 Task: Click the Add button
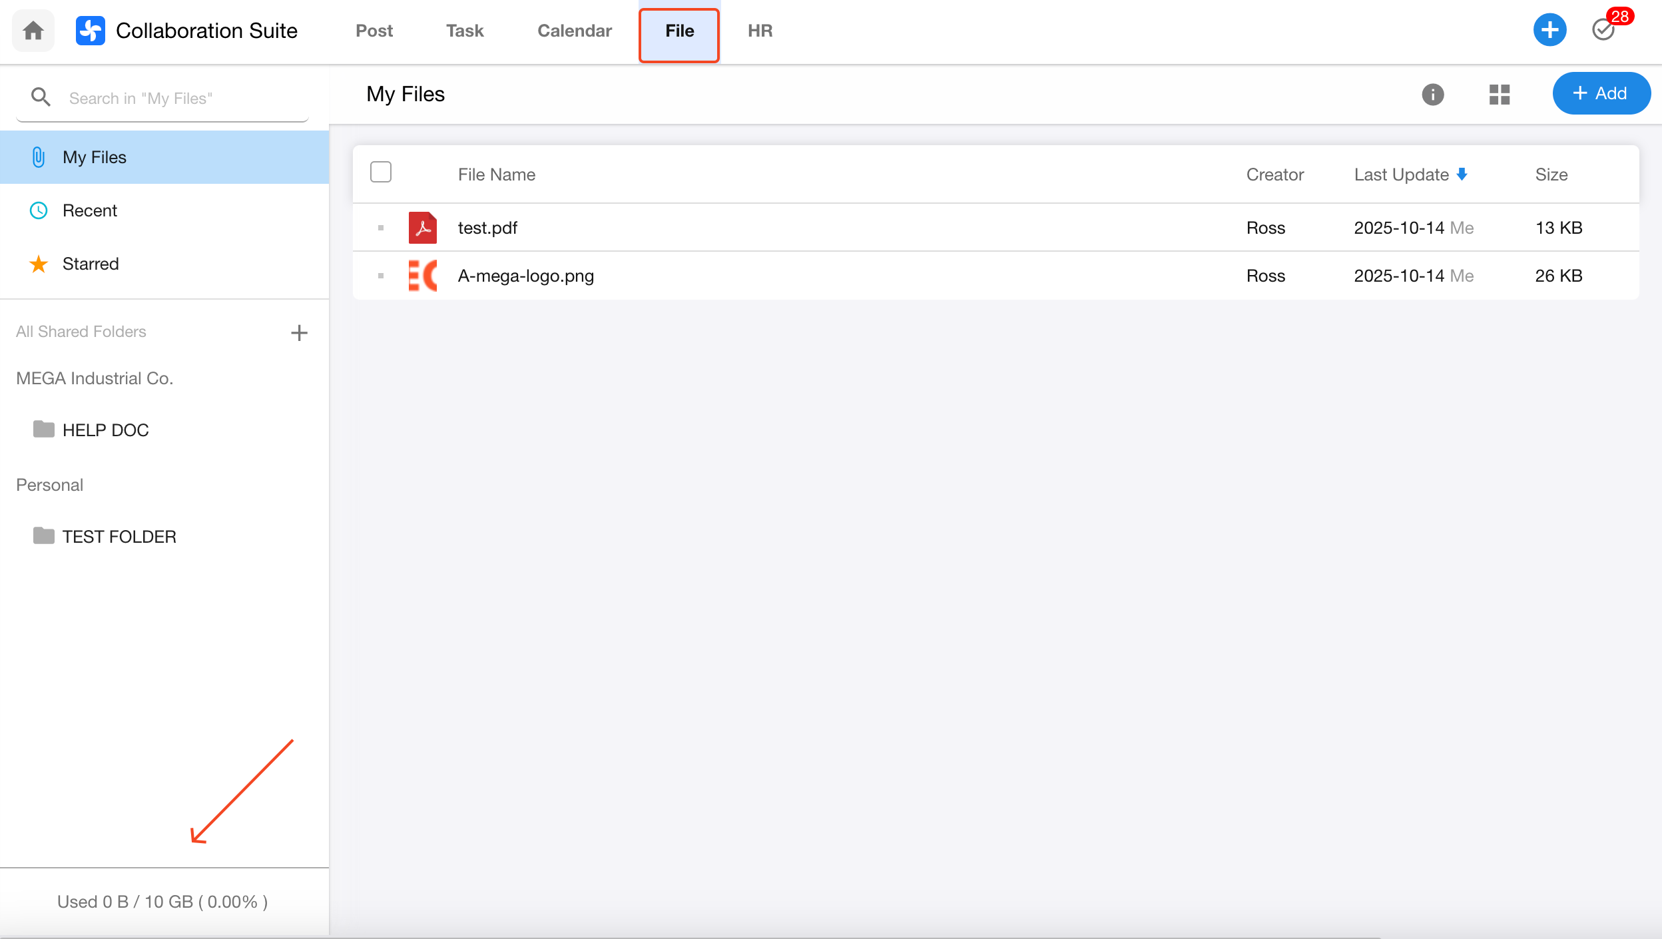tap(1600, 93)
